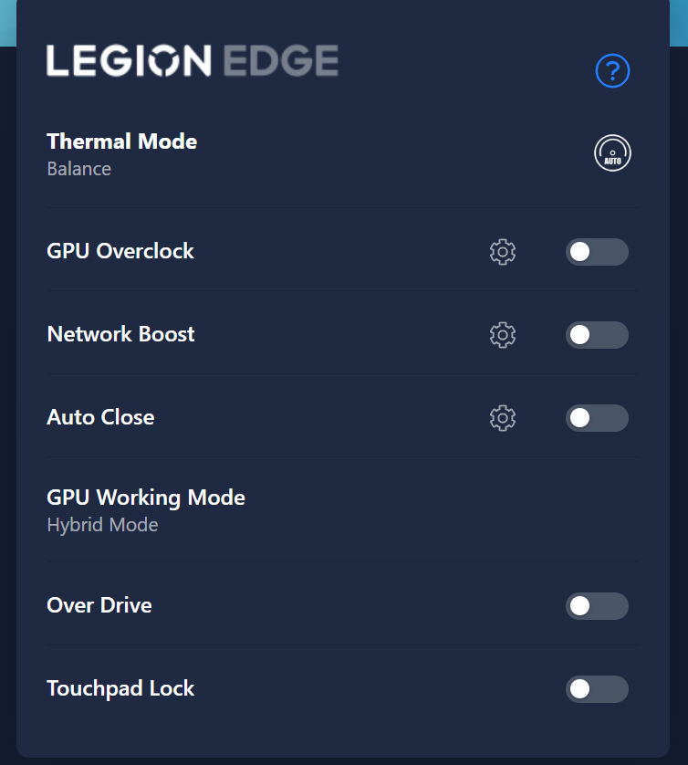Screen dimensions: 688x765
Task: Select the Thermal Mode heading
Action: [121, 141]
